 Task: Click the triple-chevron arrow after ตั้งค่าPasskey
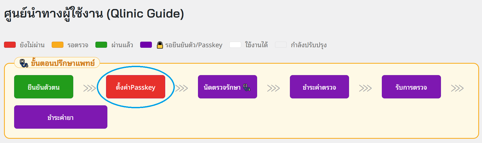click(181, 88)
